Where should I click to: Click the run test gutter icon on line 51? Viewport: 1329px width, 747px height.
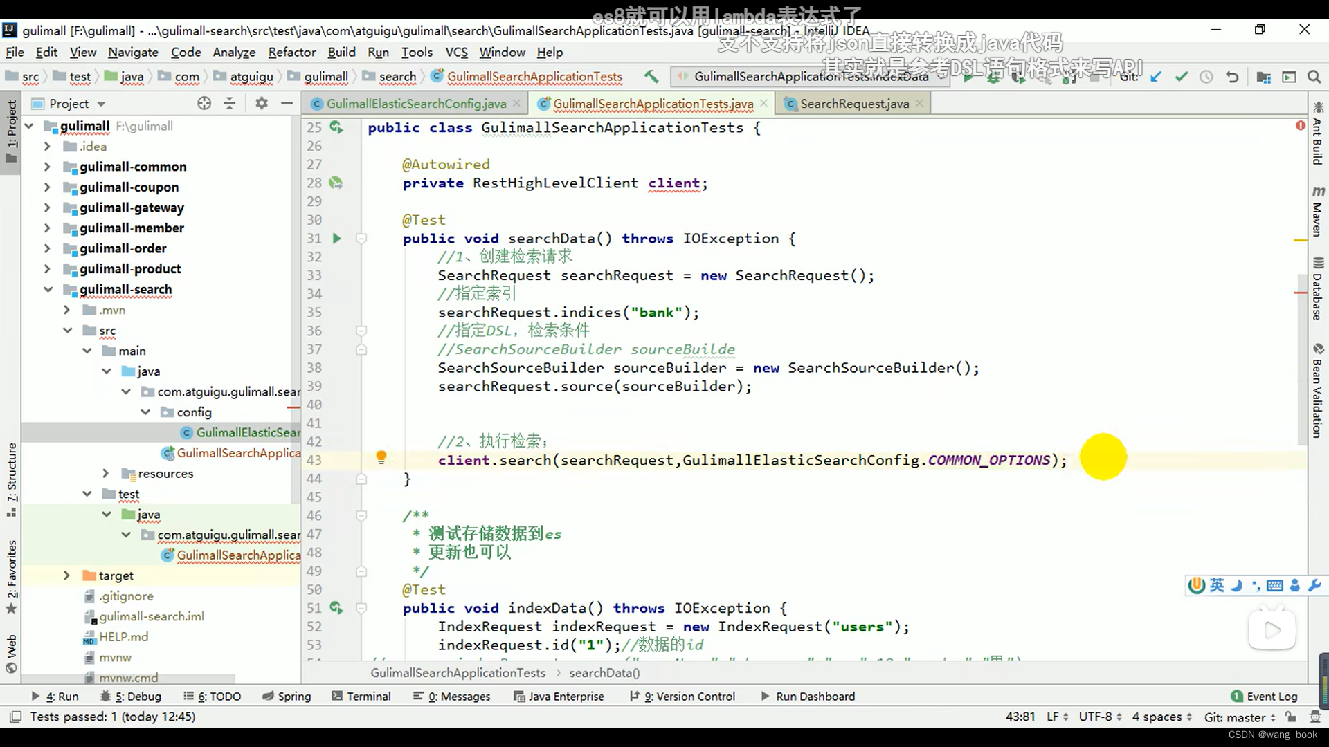pyautogui.click(x=336, y=608)
